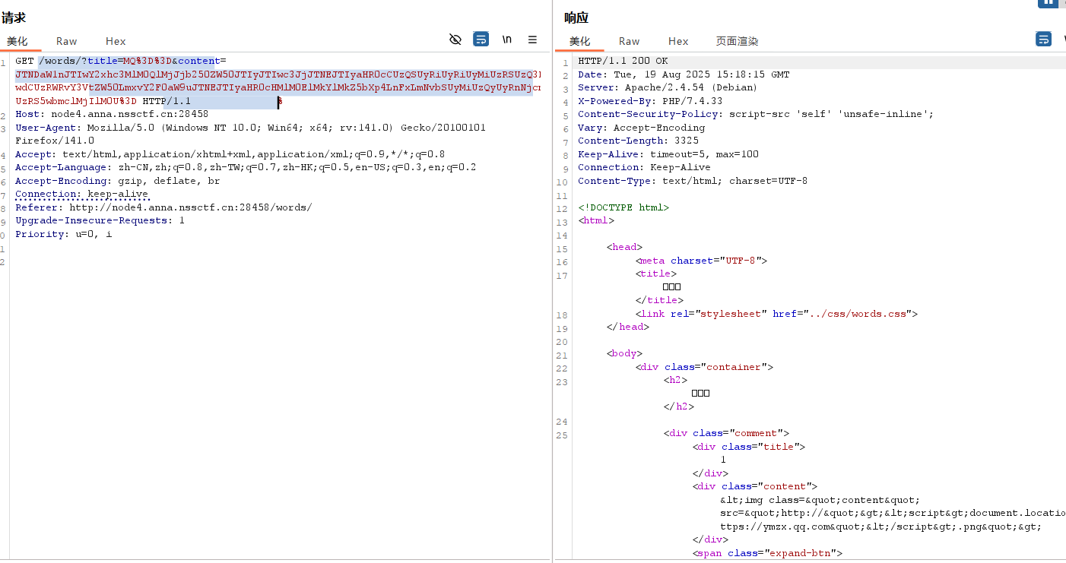Click the opening <body> tag line
Image resolution: width=1066 pixels, height=563 pixels.
pos(625,353)
